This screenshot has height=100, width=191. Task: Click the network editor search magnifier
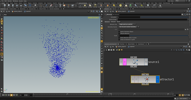pyautogui.click(x=187, y=50)
